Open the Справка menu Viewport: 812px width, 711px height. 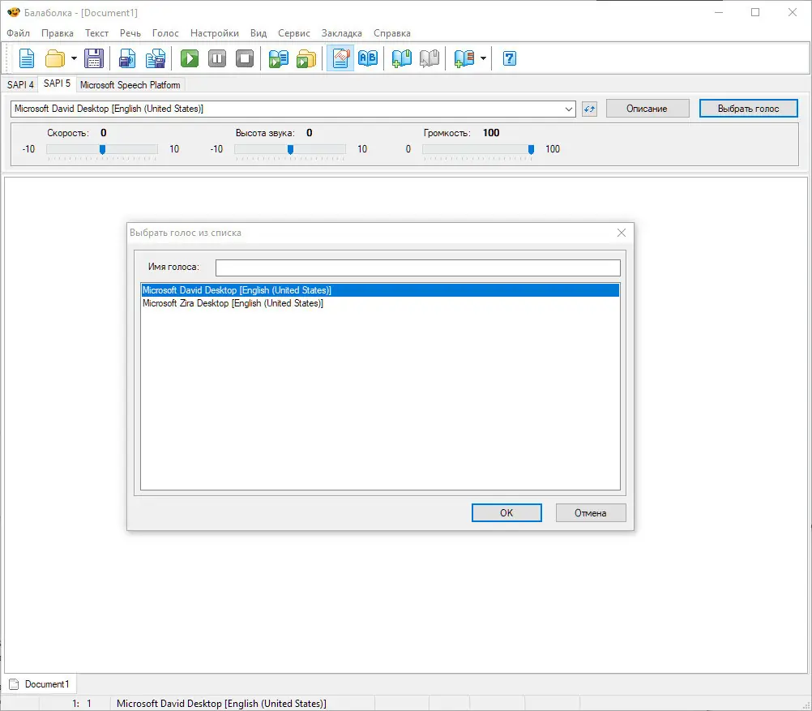[x=392, y=33]
